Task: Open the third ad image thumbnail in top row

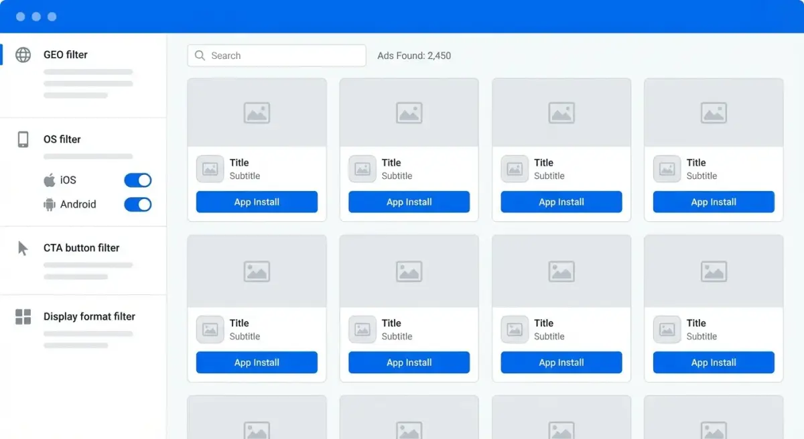Action: pos(561,113)
